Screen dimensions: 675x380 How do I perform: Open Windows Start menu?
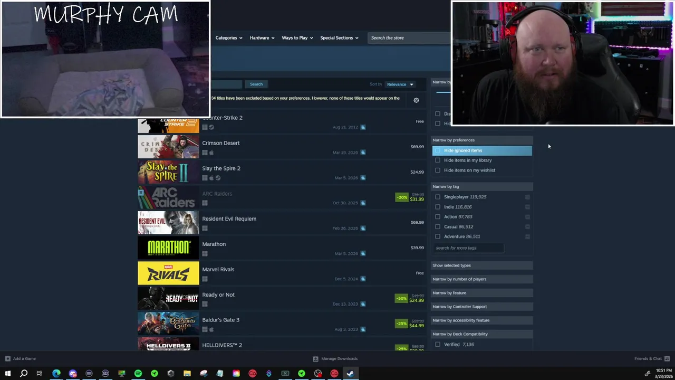click(x=7, y=374)
